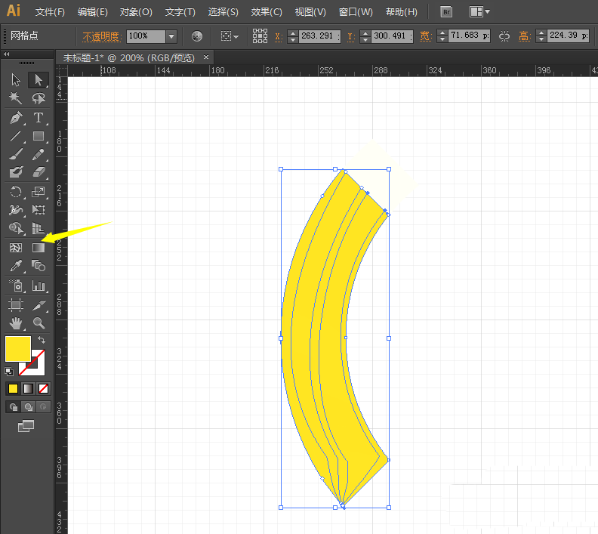598x534 pixels.
Task: Set paint mode to None
Action: [44, 388]
